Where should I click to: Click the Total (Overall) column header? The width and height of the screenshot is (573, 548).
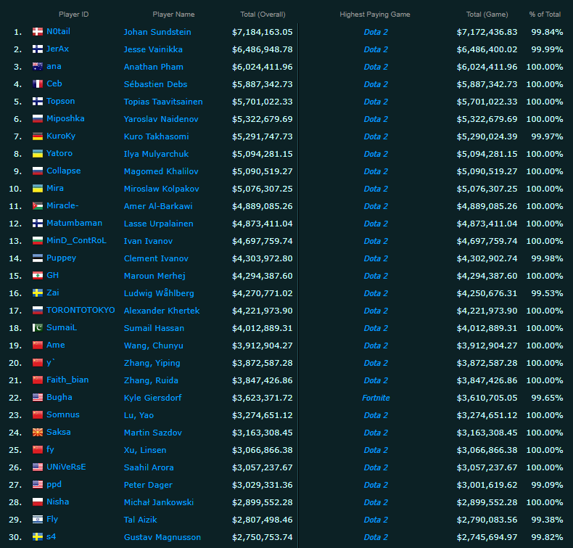pos(263,15)
